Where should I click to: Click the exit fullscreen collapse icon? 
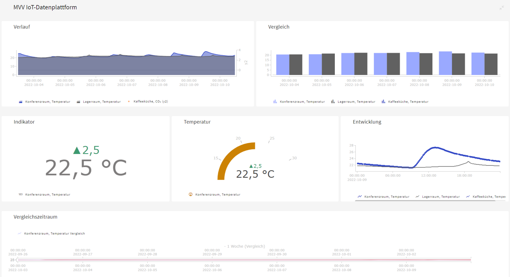tap(501, 8)
